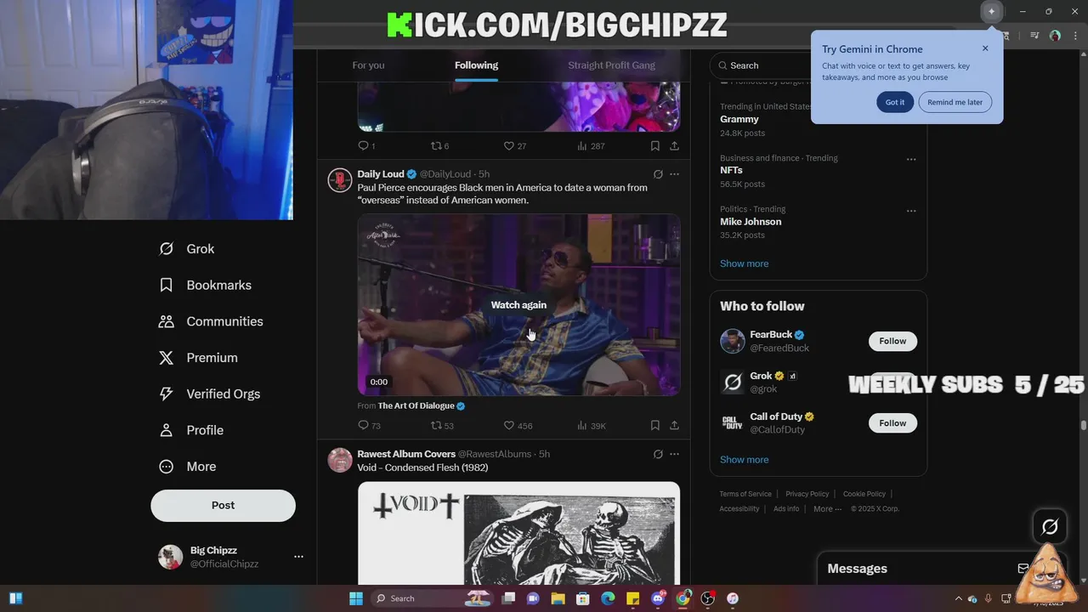
Task: Open more options on Rawest Album Covers post
Action: [674, 454]
